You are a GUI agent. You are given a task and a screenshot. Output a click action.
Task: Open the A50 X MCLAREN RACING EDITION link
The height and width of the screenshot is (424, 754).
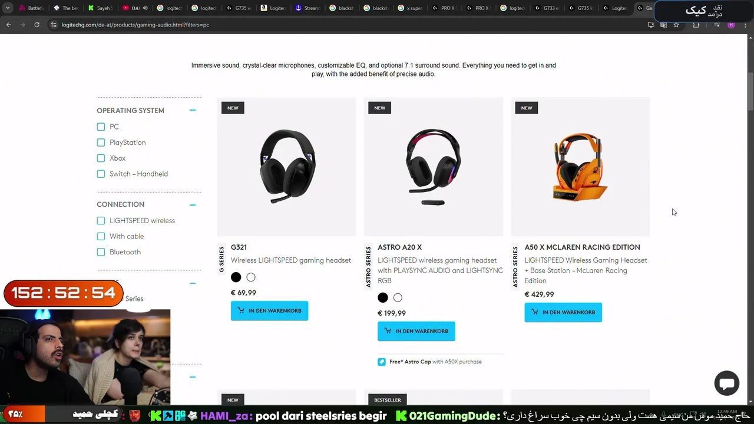point(582,247)
